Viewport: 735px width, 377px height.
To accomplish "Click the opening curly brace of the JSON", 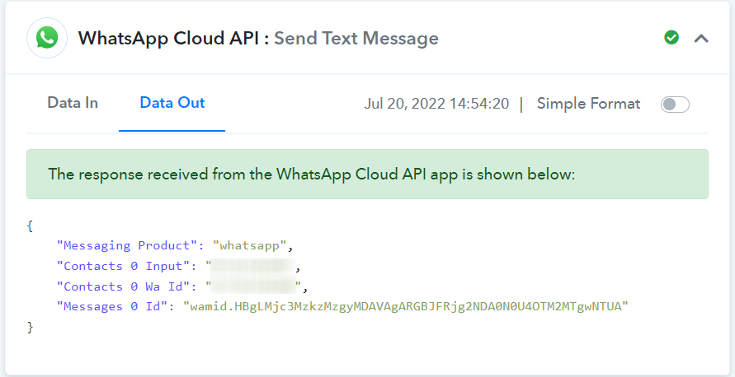I will coord(30,226).
